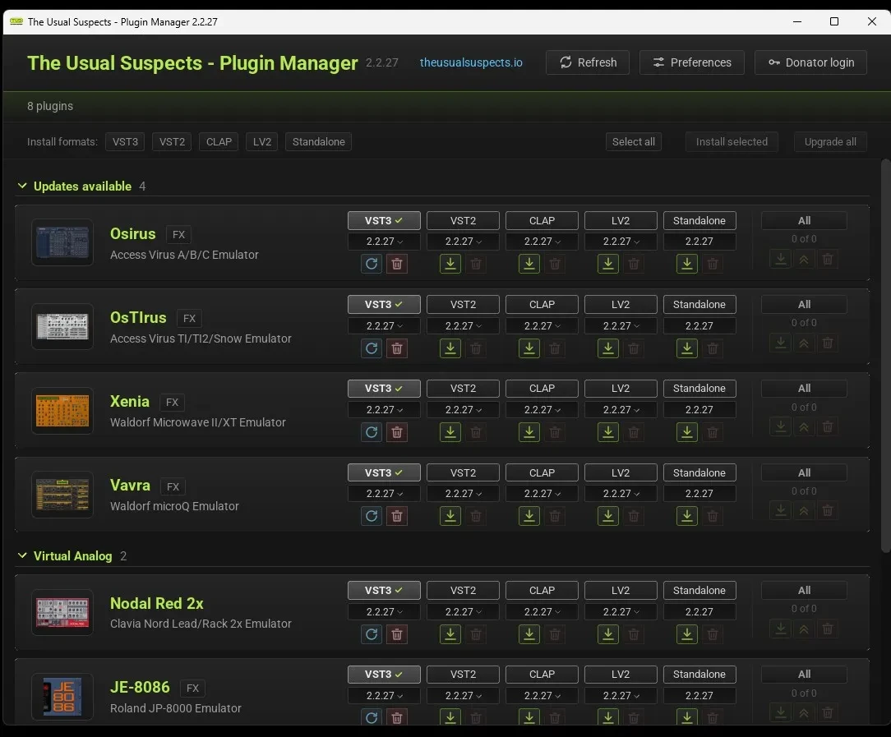Open OsTIrus CLAP version dropdown

pyautogui.click(x=542, y=326)
